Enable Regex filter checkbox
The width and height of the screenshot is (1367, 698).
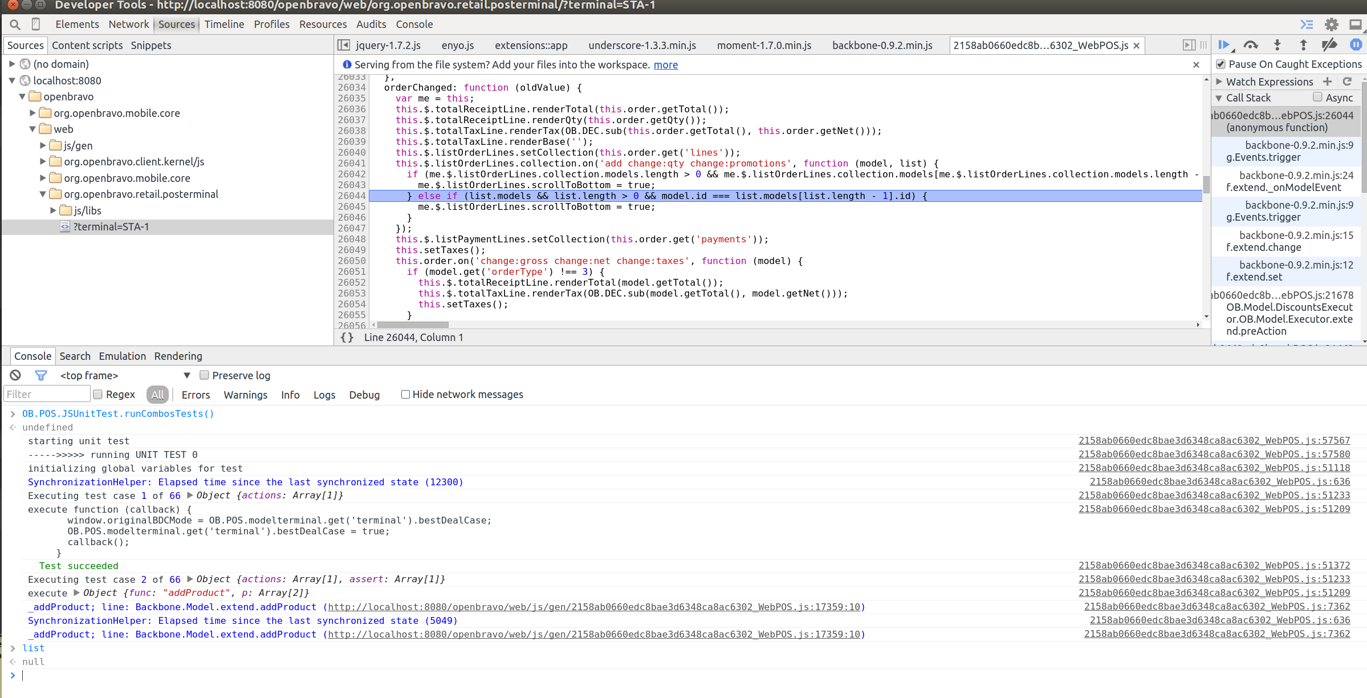[97, 394]
